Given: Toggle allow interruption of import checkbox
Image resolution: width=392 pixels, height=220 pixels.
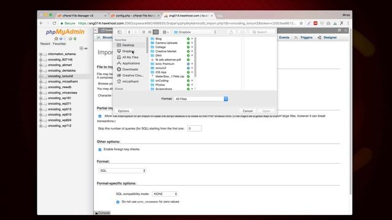Looking at the screenshot, I should (100, 116).
